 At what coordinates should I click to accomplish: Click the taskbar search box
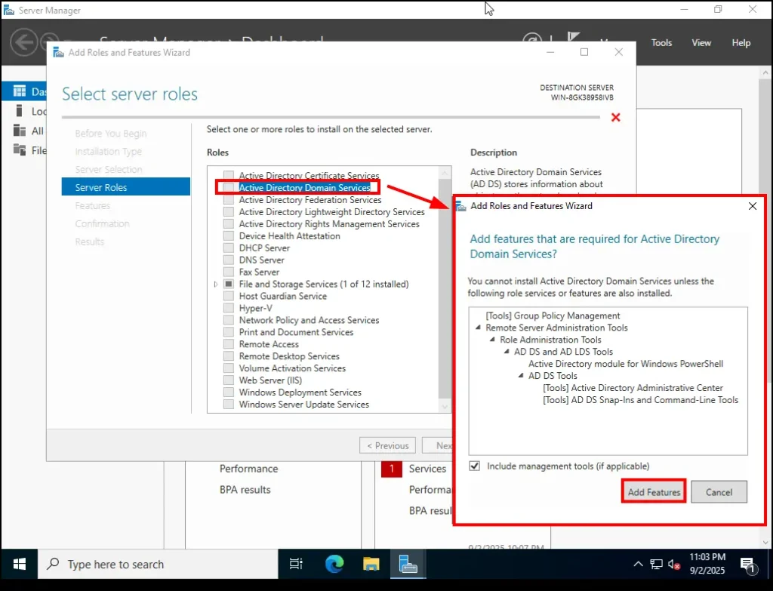coord(158,565)
